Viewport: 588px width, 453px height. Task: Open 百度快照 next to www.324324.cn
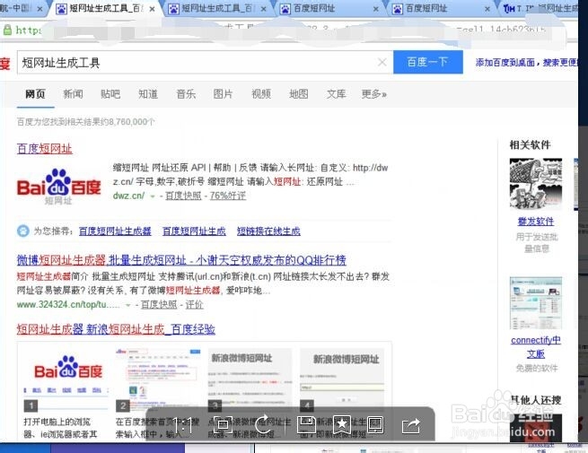click(x=159, y=305)
